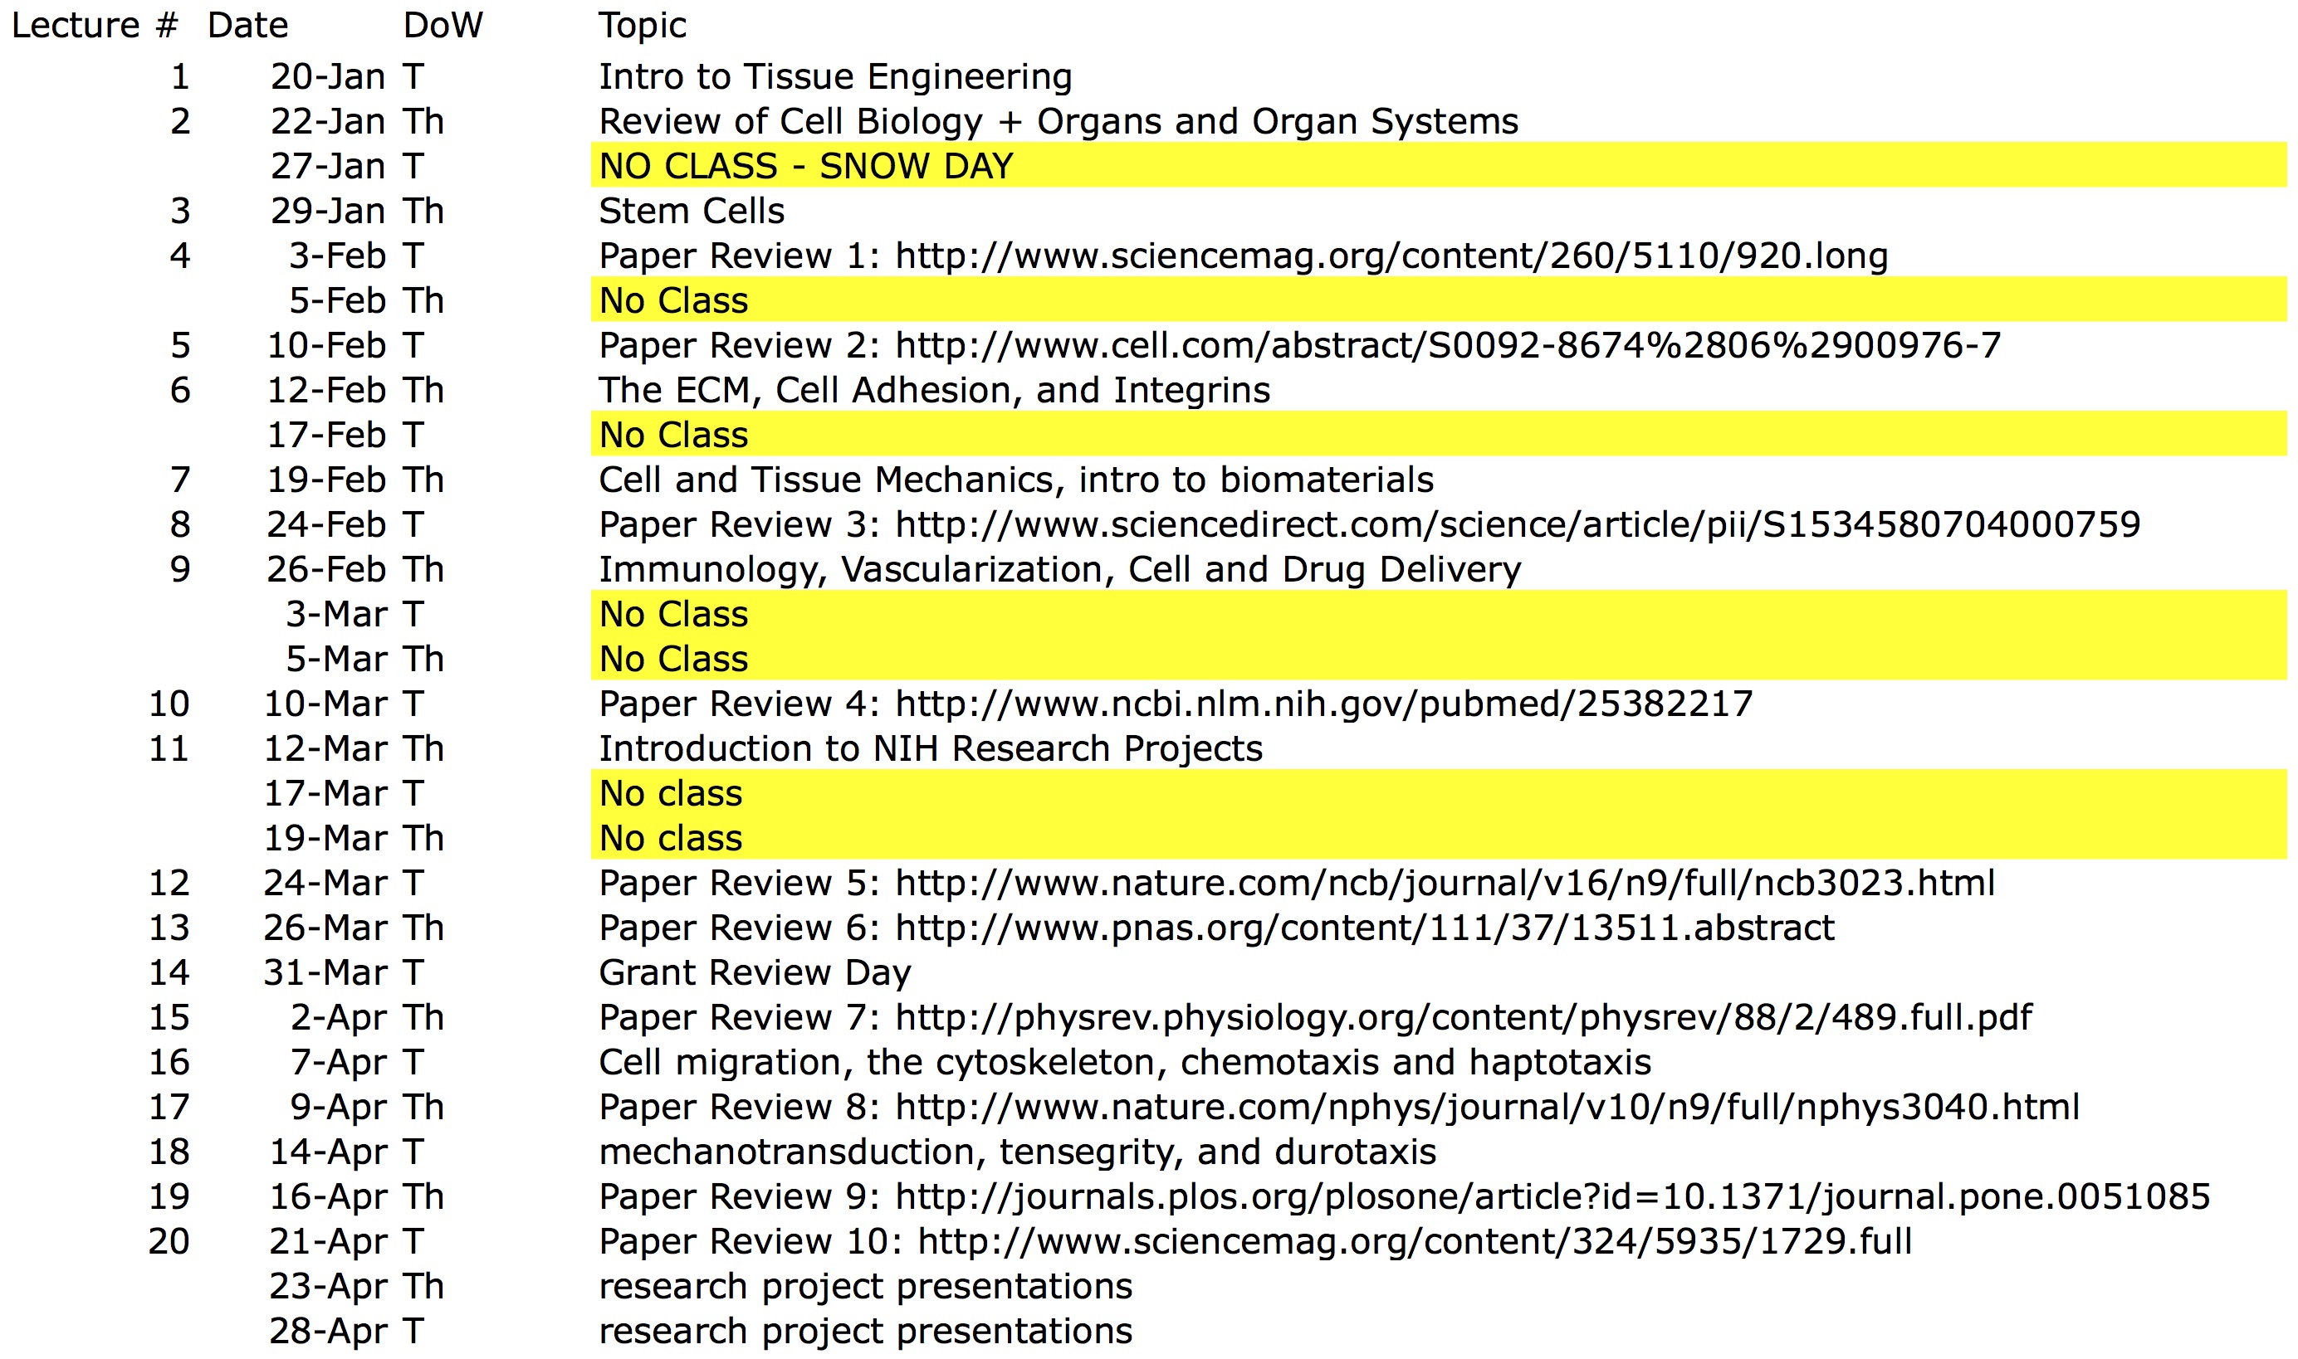Select the Grant Review Day topic cell
Image resolution: width=2298 pixels, height=1359 pixels.
[x=754, y=973]
